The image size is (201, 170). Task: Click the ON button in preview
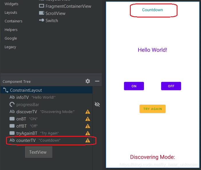coord(134,86)
